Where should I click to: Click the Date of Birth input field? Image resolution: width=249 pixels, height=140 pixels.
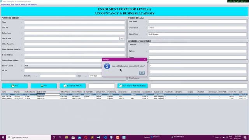coord(72,38)
